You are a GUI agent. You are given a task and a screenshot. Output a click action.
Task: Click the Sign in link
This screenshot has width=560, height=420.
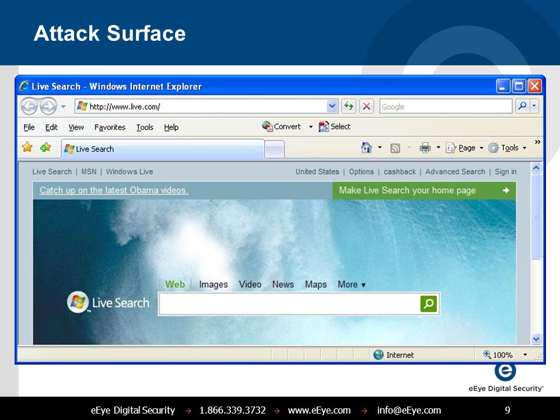coord(505,171)
